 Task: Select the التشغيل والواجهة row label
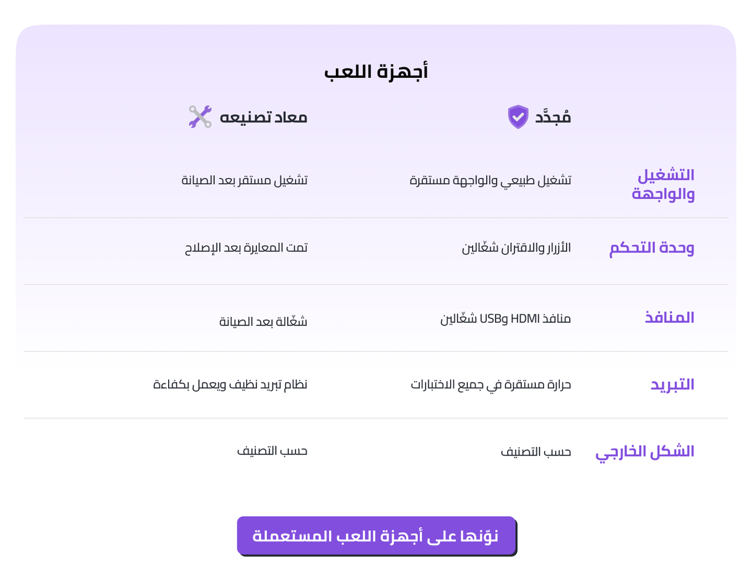pyautogui.click(x=663, y=184)
